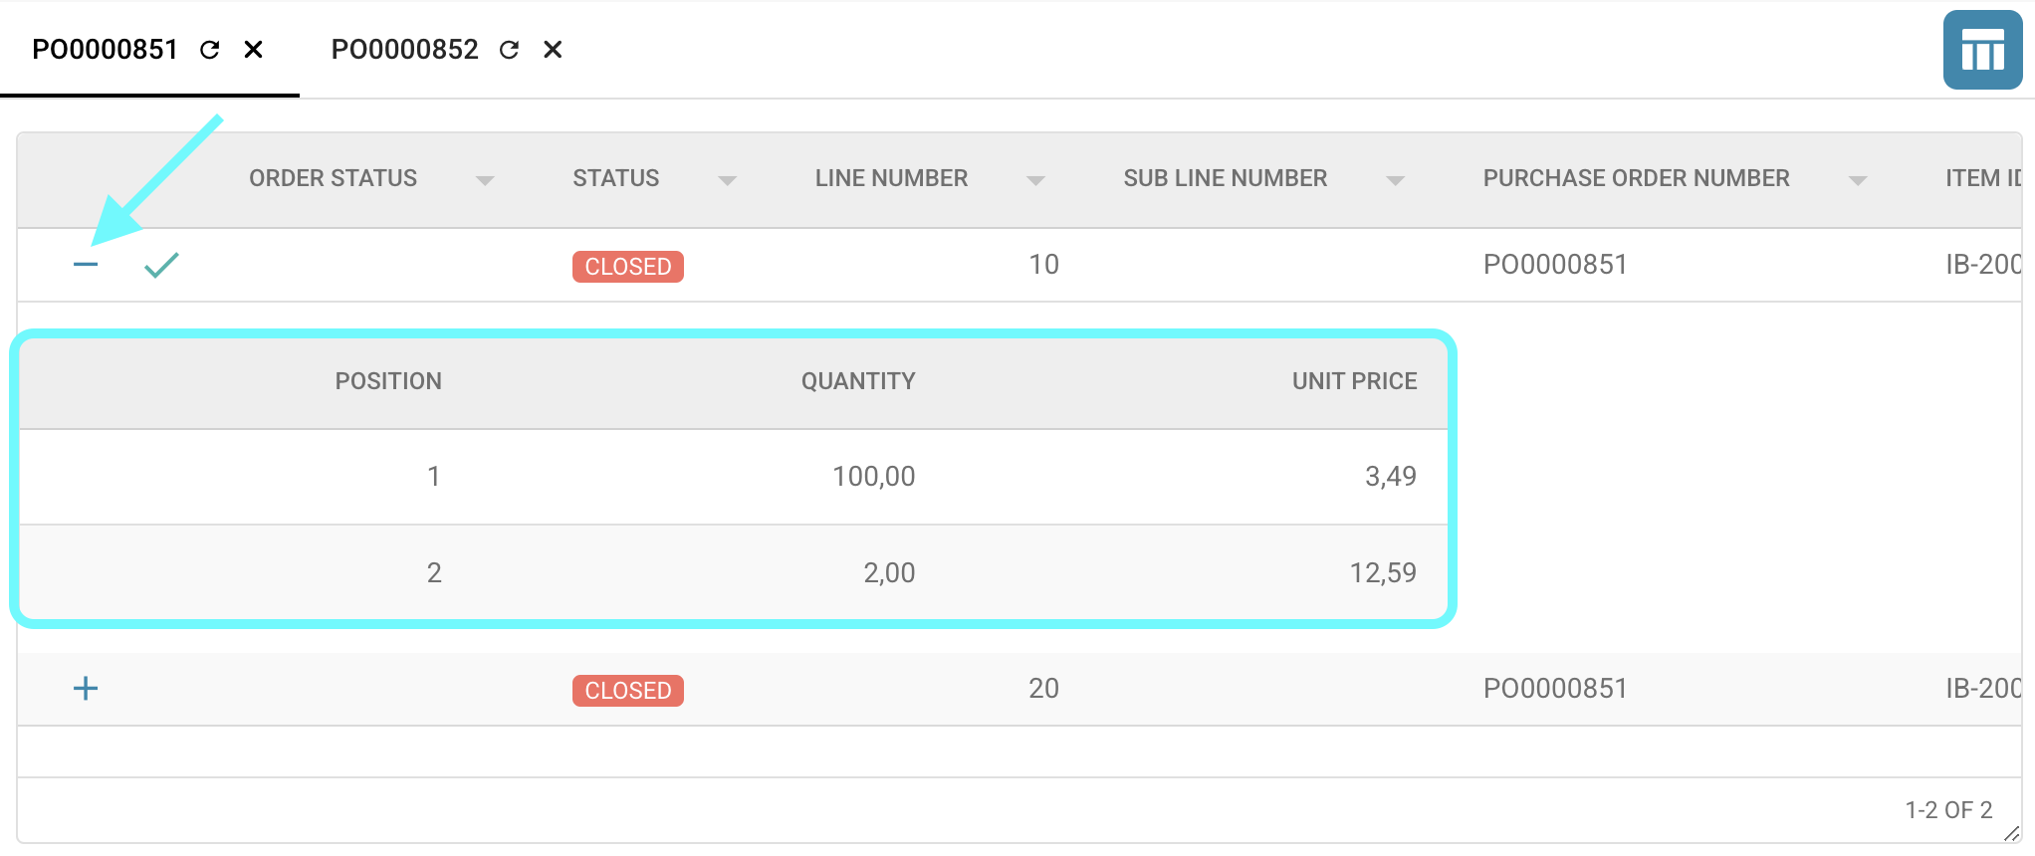Screen dimensions: 2035x856
Task: Click the CLOSED badge on line 20
Action: click(x=627, y=691)
